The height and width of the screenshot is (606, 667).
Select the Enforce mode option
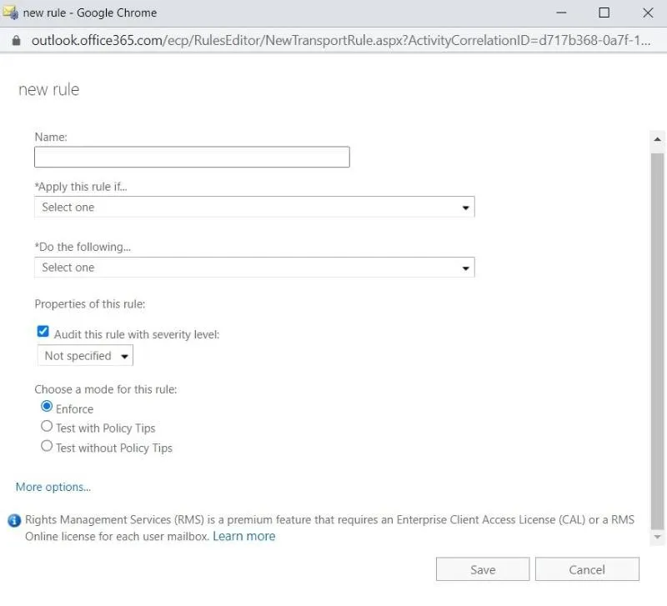click(x=47, y=407)
